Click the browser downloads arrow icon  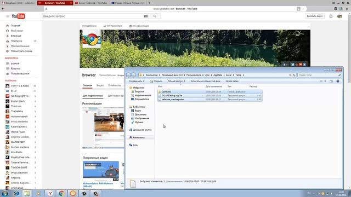[x=347, y=9]
